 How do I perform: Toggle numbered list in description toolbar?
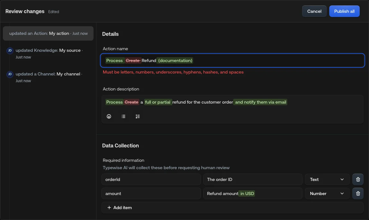[x=138, y=116]
